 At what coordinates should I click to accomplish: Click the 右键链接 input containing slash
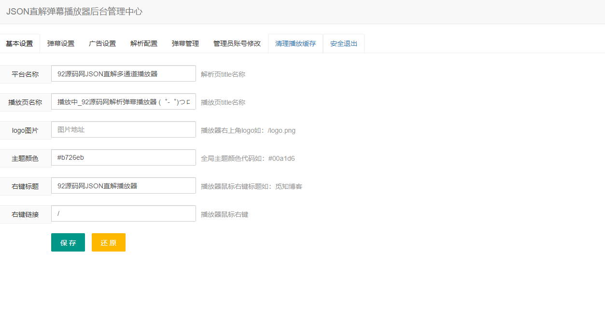tap(124, 214)
